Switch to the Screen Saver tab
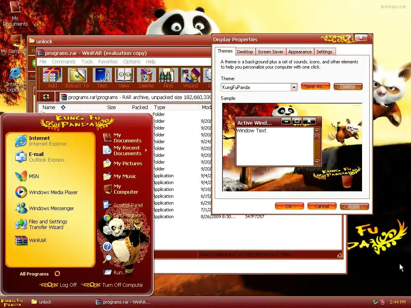 [271, 52]
